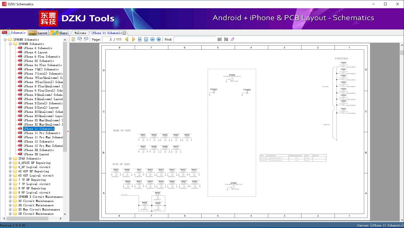Select iPhone 11 Pro Schematic file
Screen dimensions: 404x228
coord(42,133)
